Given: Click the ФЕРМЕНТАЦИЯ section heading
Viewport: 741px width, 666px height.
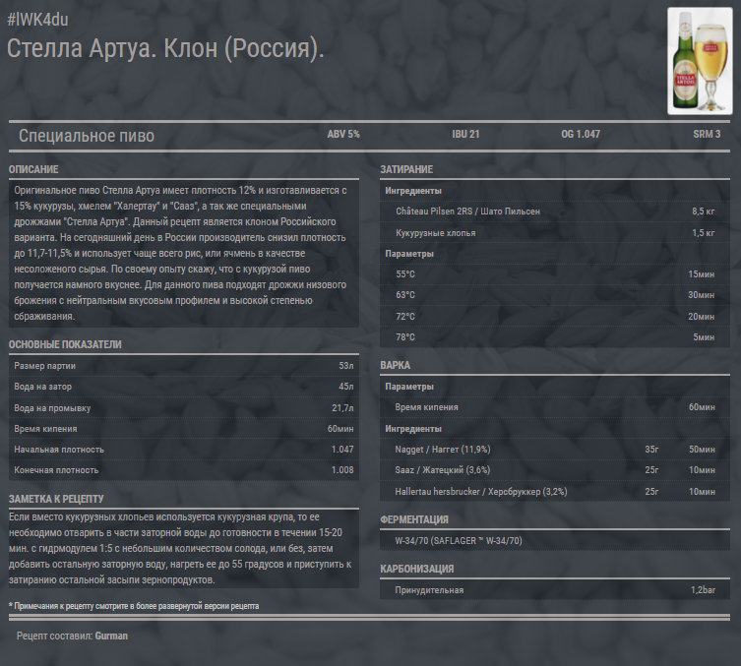Looking at the screenshot, I should click(x=414, y=520).
